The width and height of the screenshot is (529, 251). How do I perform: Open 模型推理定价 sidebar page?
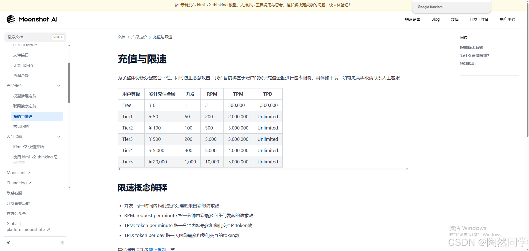click(25, 96)
